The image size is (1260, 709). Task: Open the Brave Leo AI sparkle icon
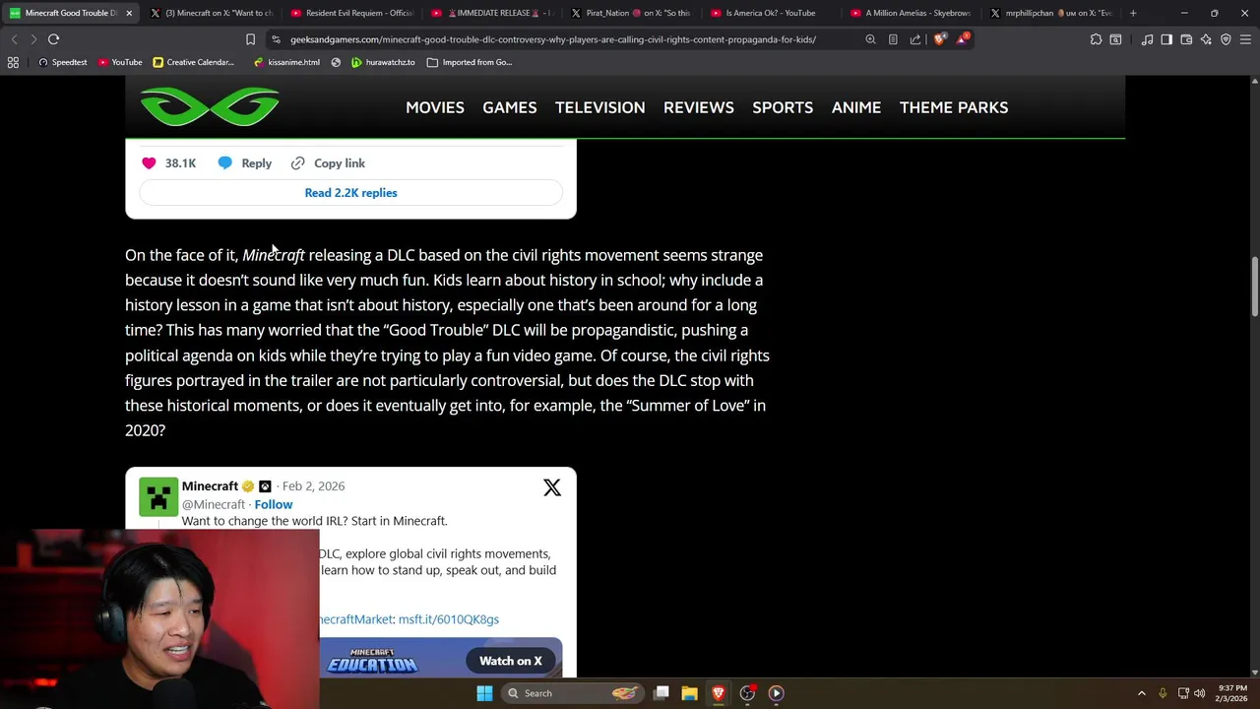(x=1206, y=39)
